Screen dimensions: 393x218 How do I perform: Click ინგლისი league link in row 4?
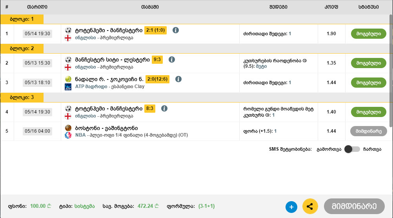coord(85,116)
